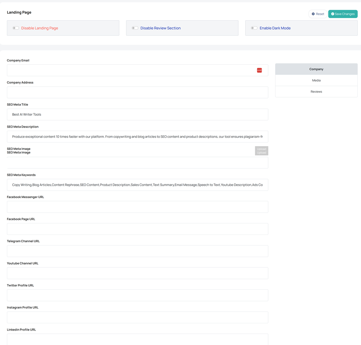Switch to the Company tab

coord(316,69)
